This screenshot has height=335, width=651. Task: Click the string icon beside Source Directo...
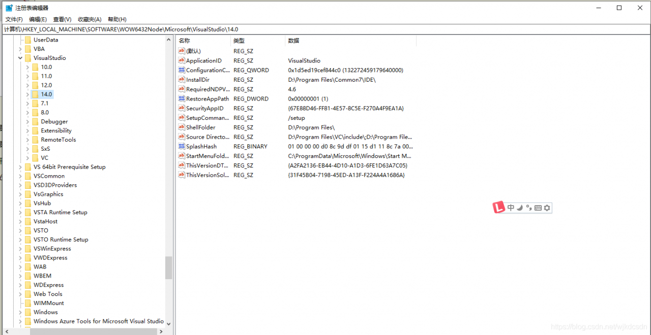pos(182,137)
